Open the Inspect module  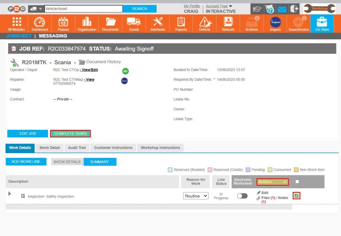[275, 23]
